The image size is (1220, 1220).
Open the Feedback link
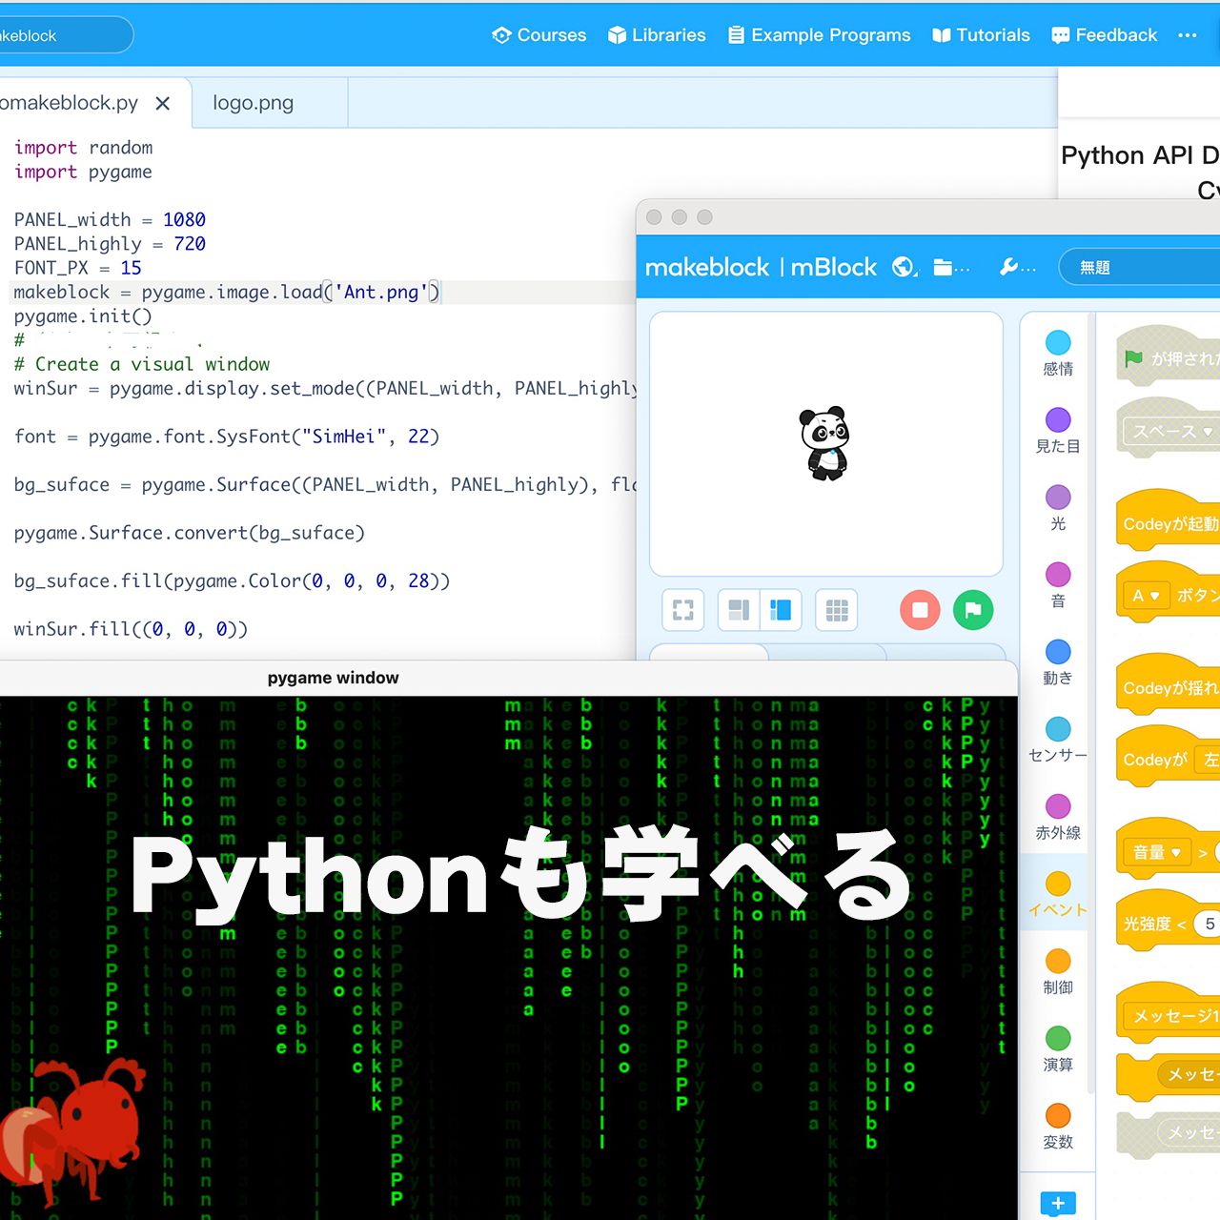[1104, 35]
